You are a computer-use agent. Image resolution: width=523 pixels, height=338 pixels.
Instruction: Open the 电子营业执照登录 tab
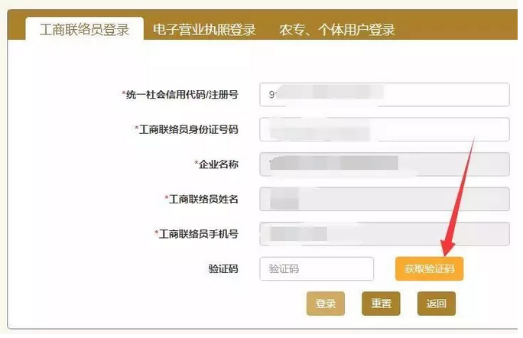click(x=204, y=30)
